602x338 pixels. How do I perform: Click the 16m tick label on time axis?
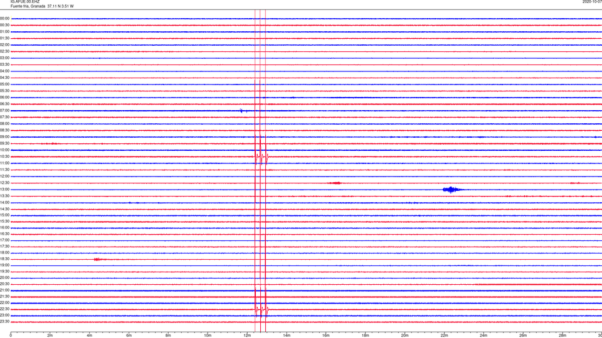[325, 335]
